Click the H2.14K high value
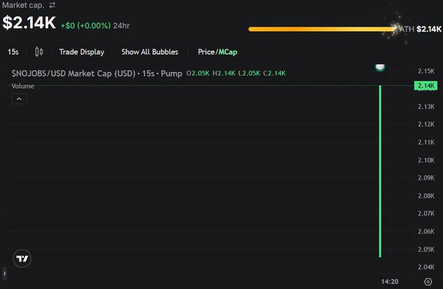The width and height of the screenshot is (443, 289). click(223, 74)
